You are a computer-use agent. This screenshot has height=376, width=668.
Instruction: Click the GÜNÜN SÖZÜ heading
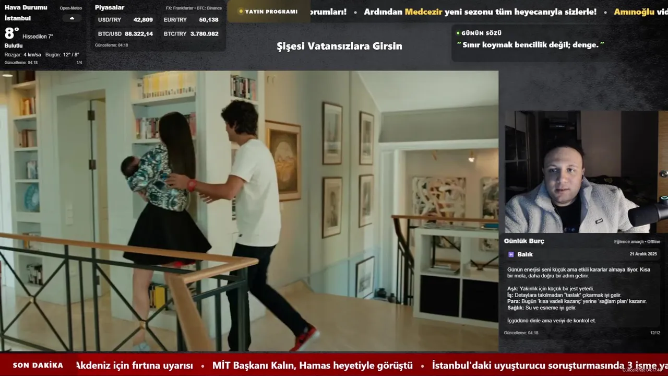point(481,33)
